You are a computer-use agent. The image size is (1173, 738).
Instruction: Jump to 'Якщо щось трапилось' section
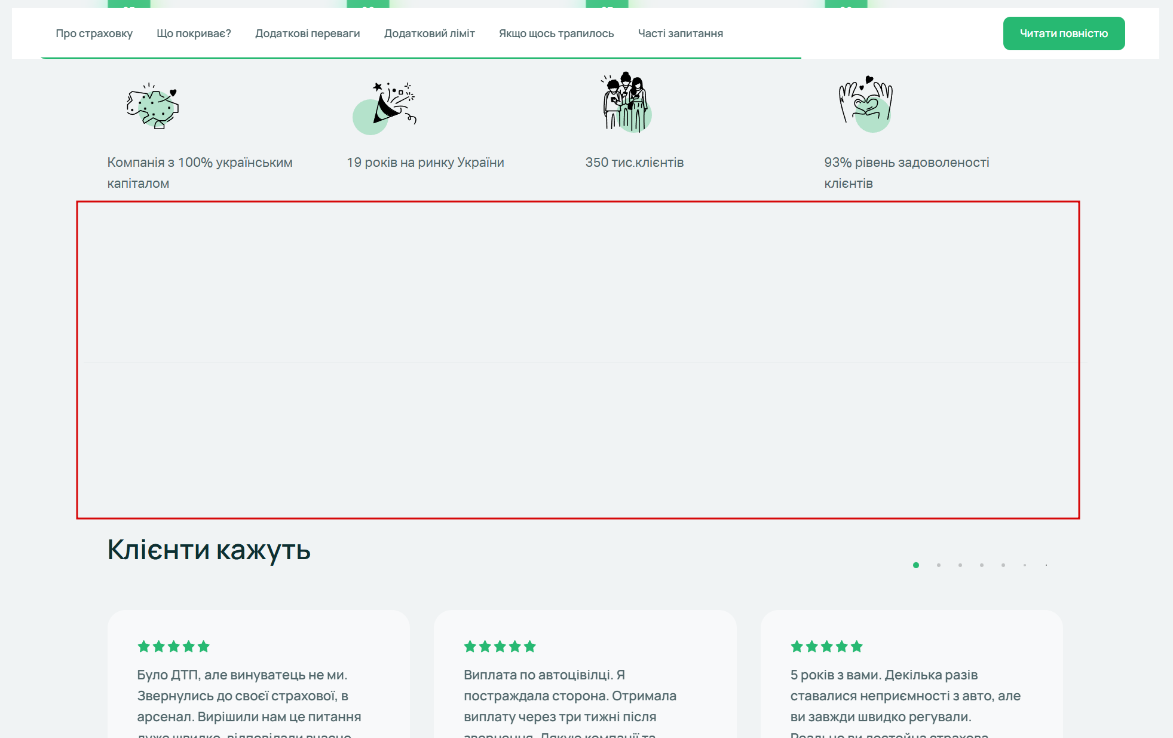pos(556,33)
